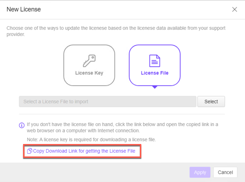Click the info circle icon beside the hint text
245x182 pixels.
22,125
